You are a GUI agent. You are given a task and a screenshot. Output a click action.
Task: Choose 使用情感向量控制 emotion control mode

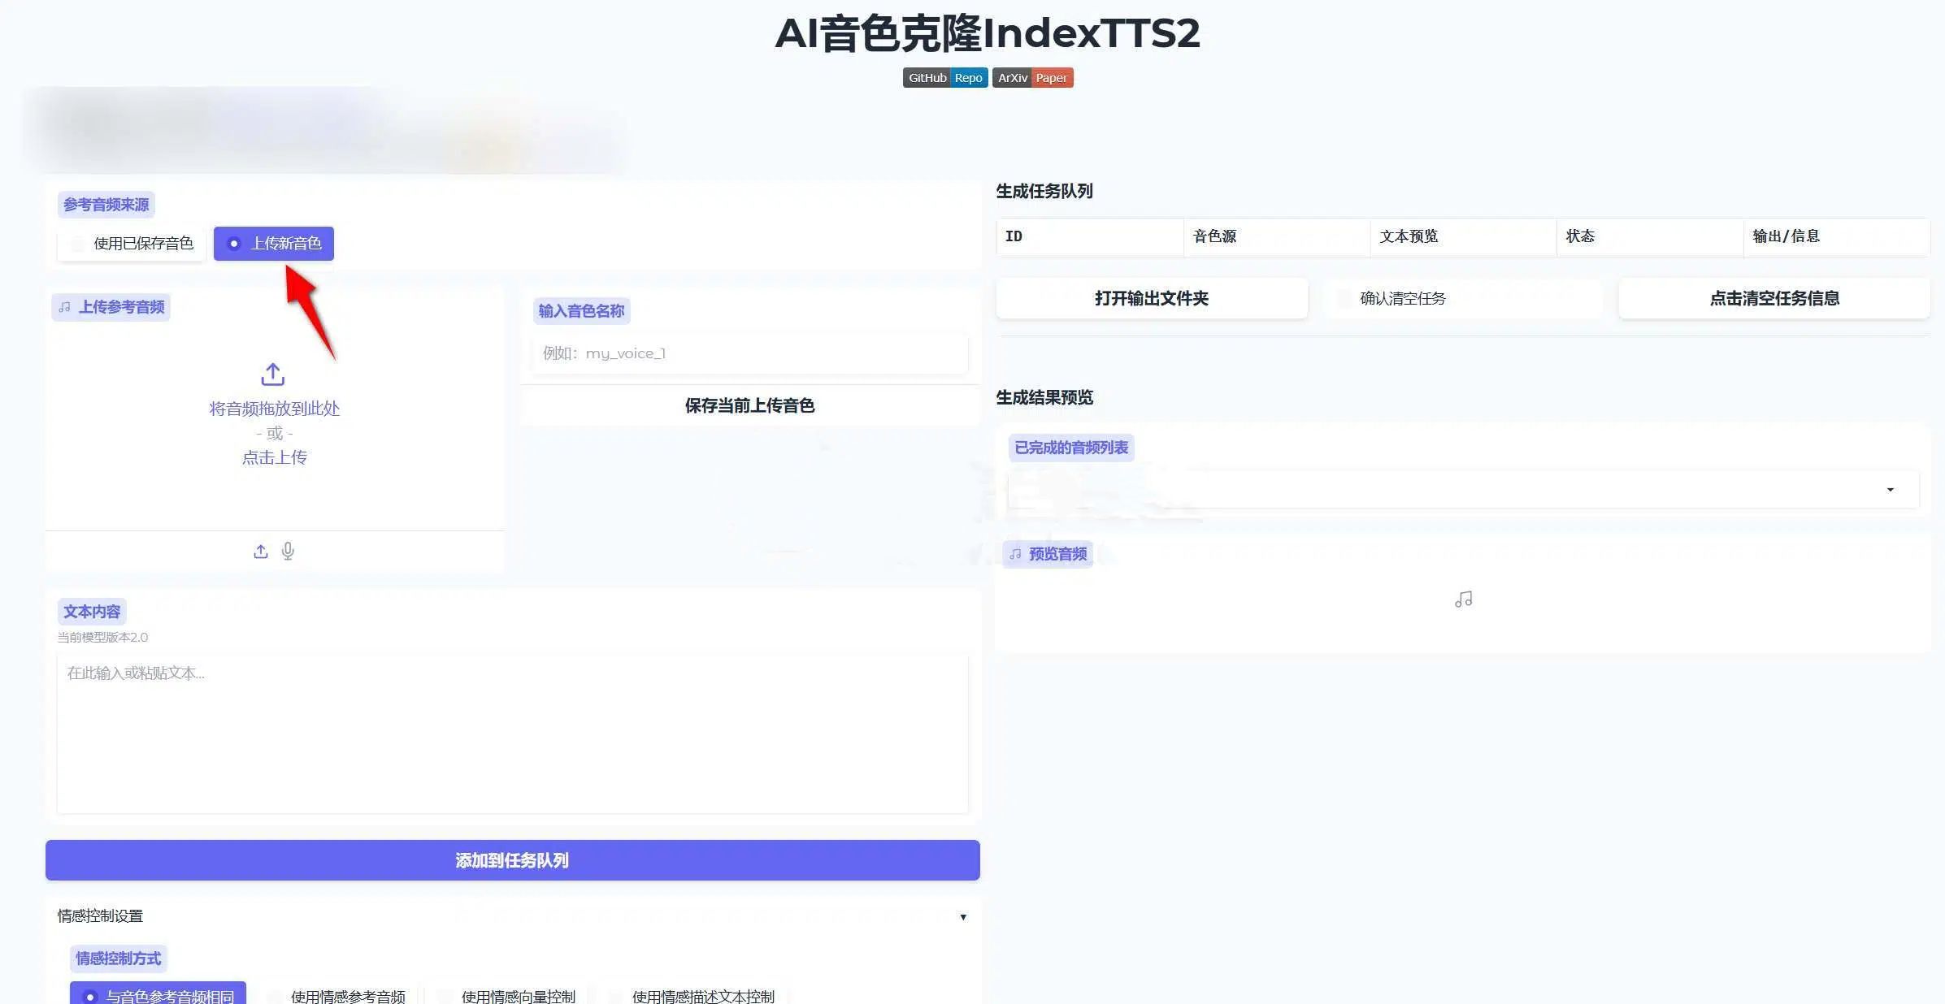(446, 996)
